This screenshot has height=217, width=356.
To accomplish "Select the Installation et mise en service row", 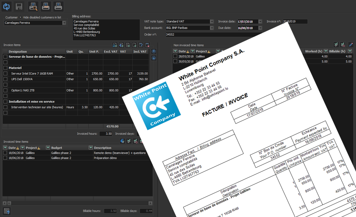I will pyautogui.click(x=76, y=102).
